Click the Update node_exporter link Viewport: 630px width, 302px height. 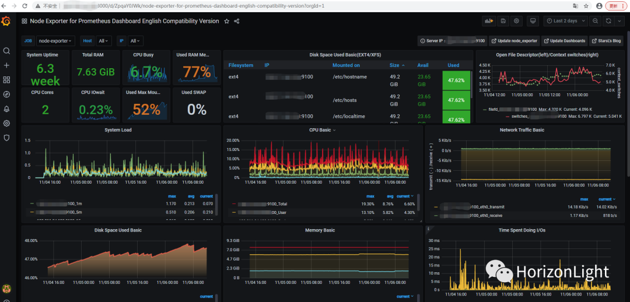point(514,41)
